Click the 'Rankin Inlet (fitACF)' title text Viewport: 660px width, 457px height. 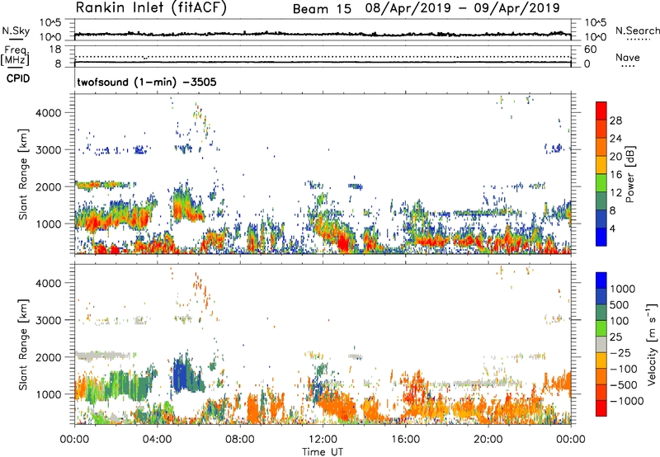tap(151, 8)
